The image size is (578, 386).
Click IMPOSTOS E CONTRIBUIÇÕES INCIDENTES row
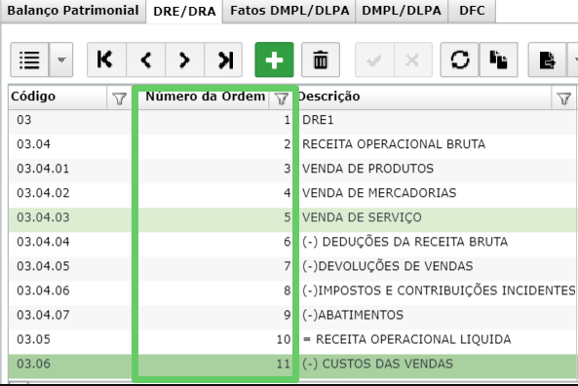439,290
